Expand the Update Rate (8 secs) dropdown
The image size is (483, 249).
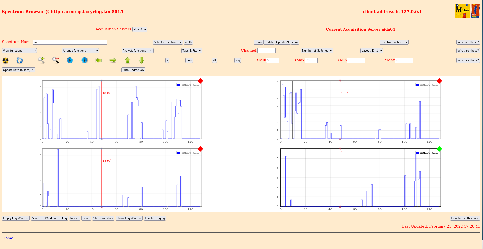[19, 70]
